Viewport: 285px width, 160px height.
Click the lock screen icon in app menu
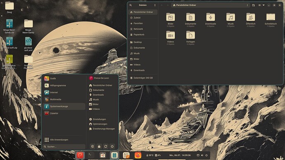99,146
